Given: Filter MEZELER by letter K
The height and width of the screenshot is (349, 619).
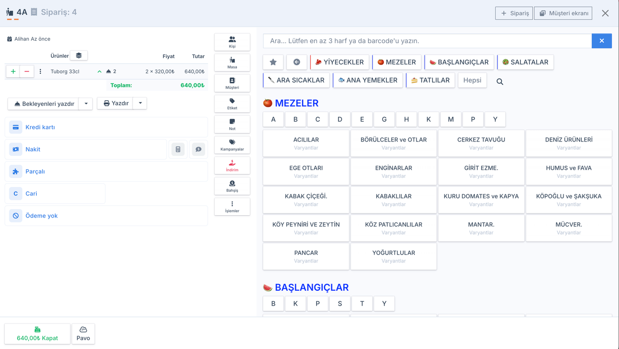Looking at the screenshot, I should pos(428,119).
